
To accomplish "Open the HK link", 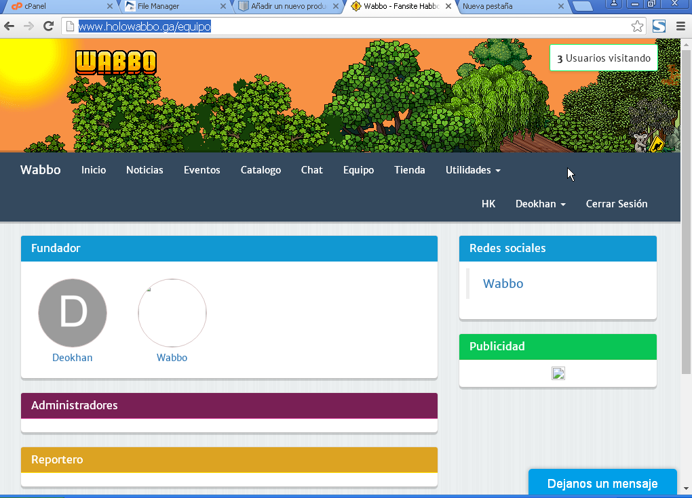I will tap(488, 204).
